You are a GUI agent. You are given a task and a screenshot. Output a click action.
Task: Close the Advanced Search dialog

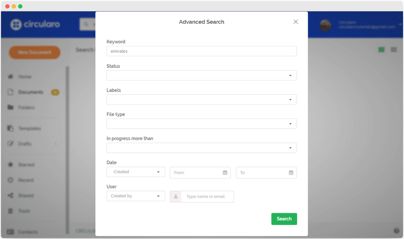tap(296, 22)
